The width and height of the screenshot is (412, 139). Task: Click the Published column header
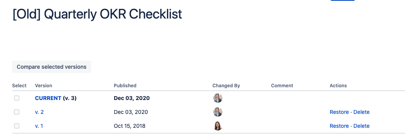[125, 86]
